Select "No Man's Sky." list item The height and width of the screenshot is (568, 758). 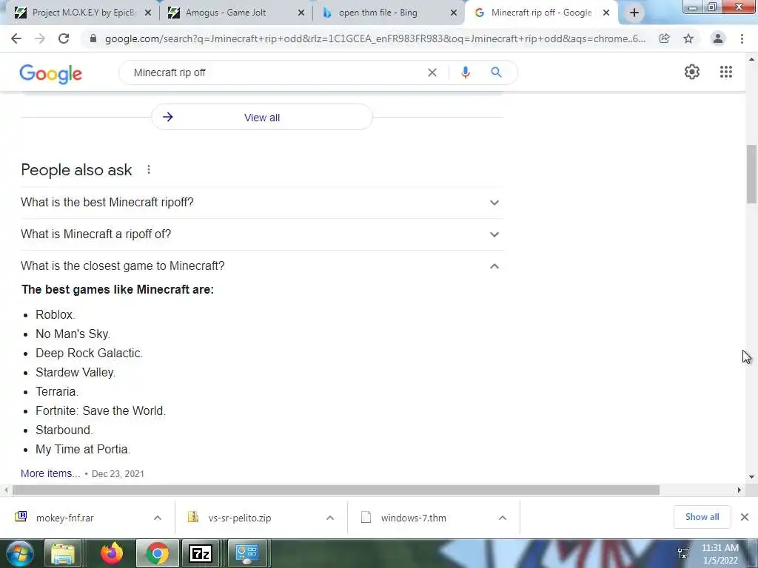click(73, 334)
